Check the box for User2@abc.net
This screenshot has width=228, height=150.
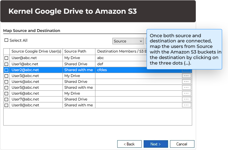pos(7,70)
